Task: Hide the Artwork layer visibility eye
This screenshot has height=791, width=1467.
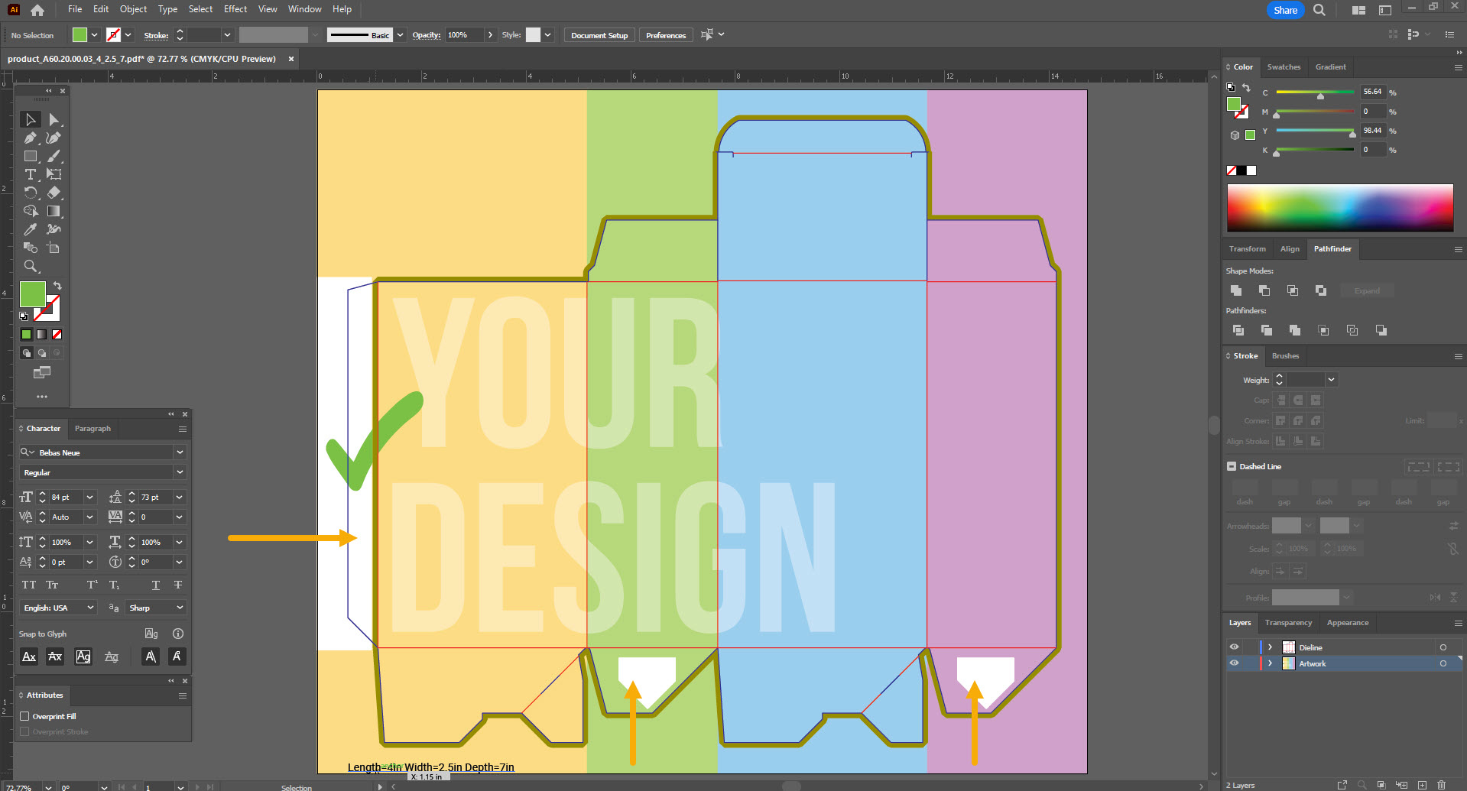Action: (1234, 663)
